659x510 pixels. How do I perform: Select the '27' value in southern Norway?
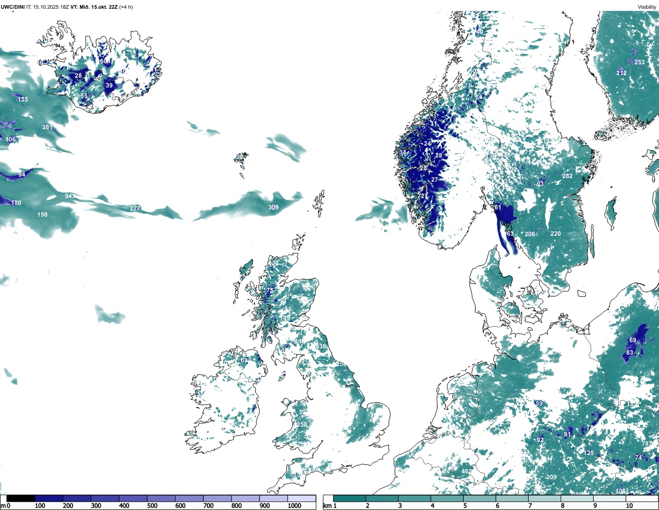click(x=435, y=180)
